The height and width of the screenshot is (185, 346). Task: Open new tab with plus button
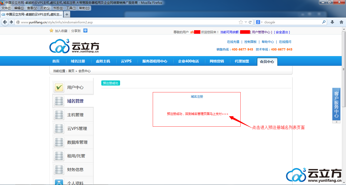pos(67,14)
